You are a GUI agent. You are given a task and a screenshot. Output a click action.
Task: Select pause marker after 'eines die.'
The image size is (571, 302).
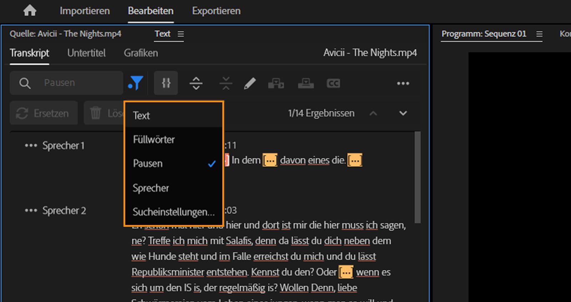355,160
